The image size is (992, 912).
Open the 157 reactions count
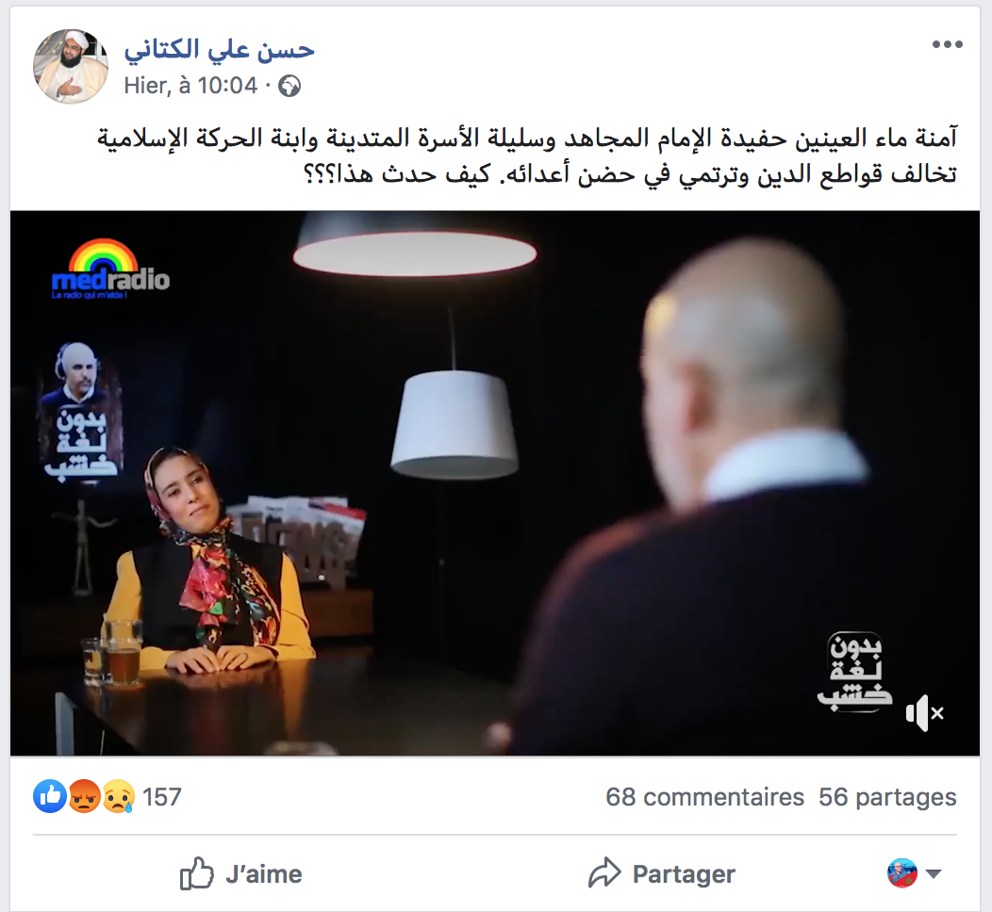[162, 797]
